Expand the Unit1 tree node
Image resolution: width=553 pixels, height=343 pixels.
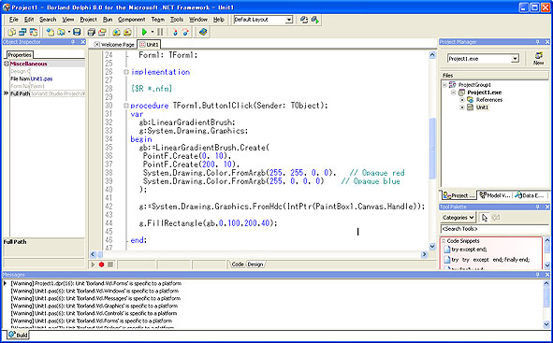tap(461, 107)
